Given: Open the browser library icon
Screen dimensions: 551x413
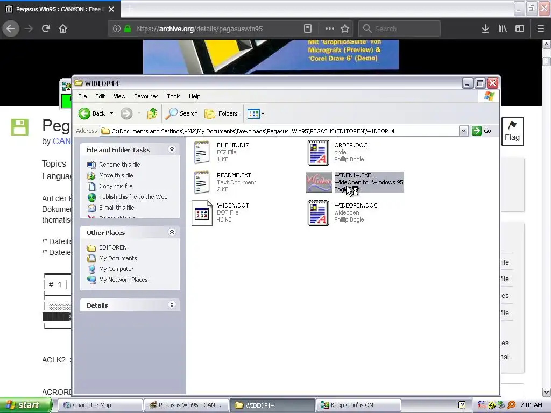Looking at the screenshot, I should 503,29.
